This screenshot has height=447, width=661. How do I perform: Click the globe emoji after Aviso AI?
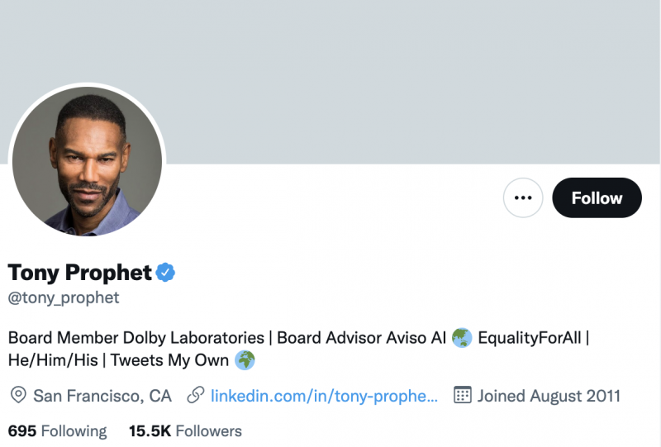(x=462, y=338)
